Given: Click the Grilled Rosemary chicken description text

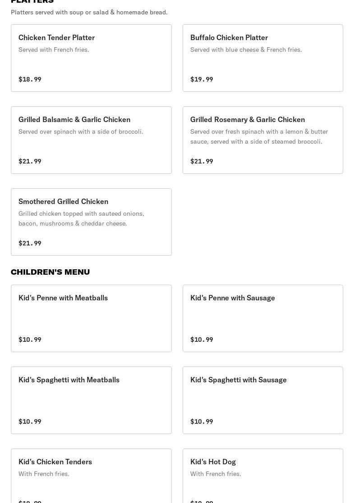Looking at the screenshot, I should pos(259,136).
